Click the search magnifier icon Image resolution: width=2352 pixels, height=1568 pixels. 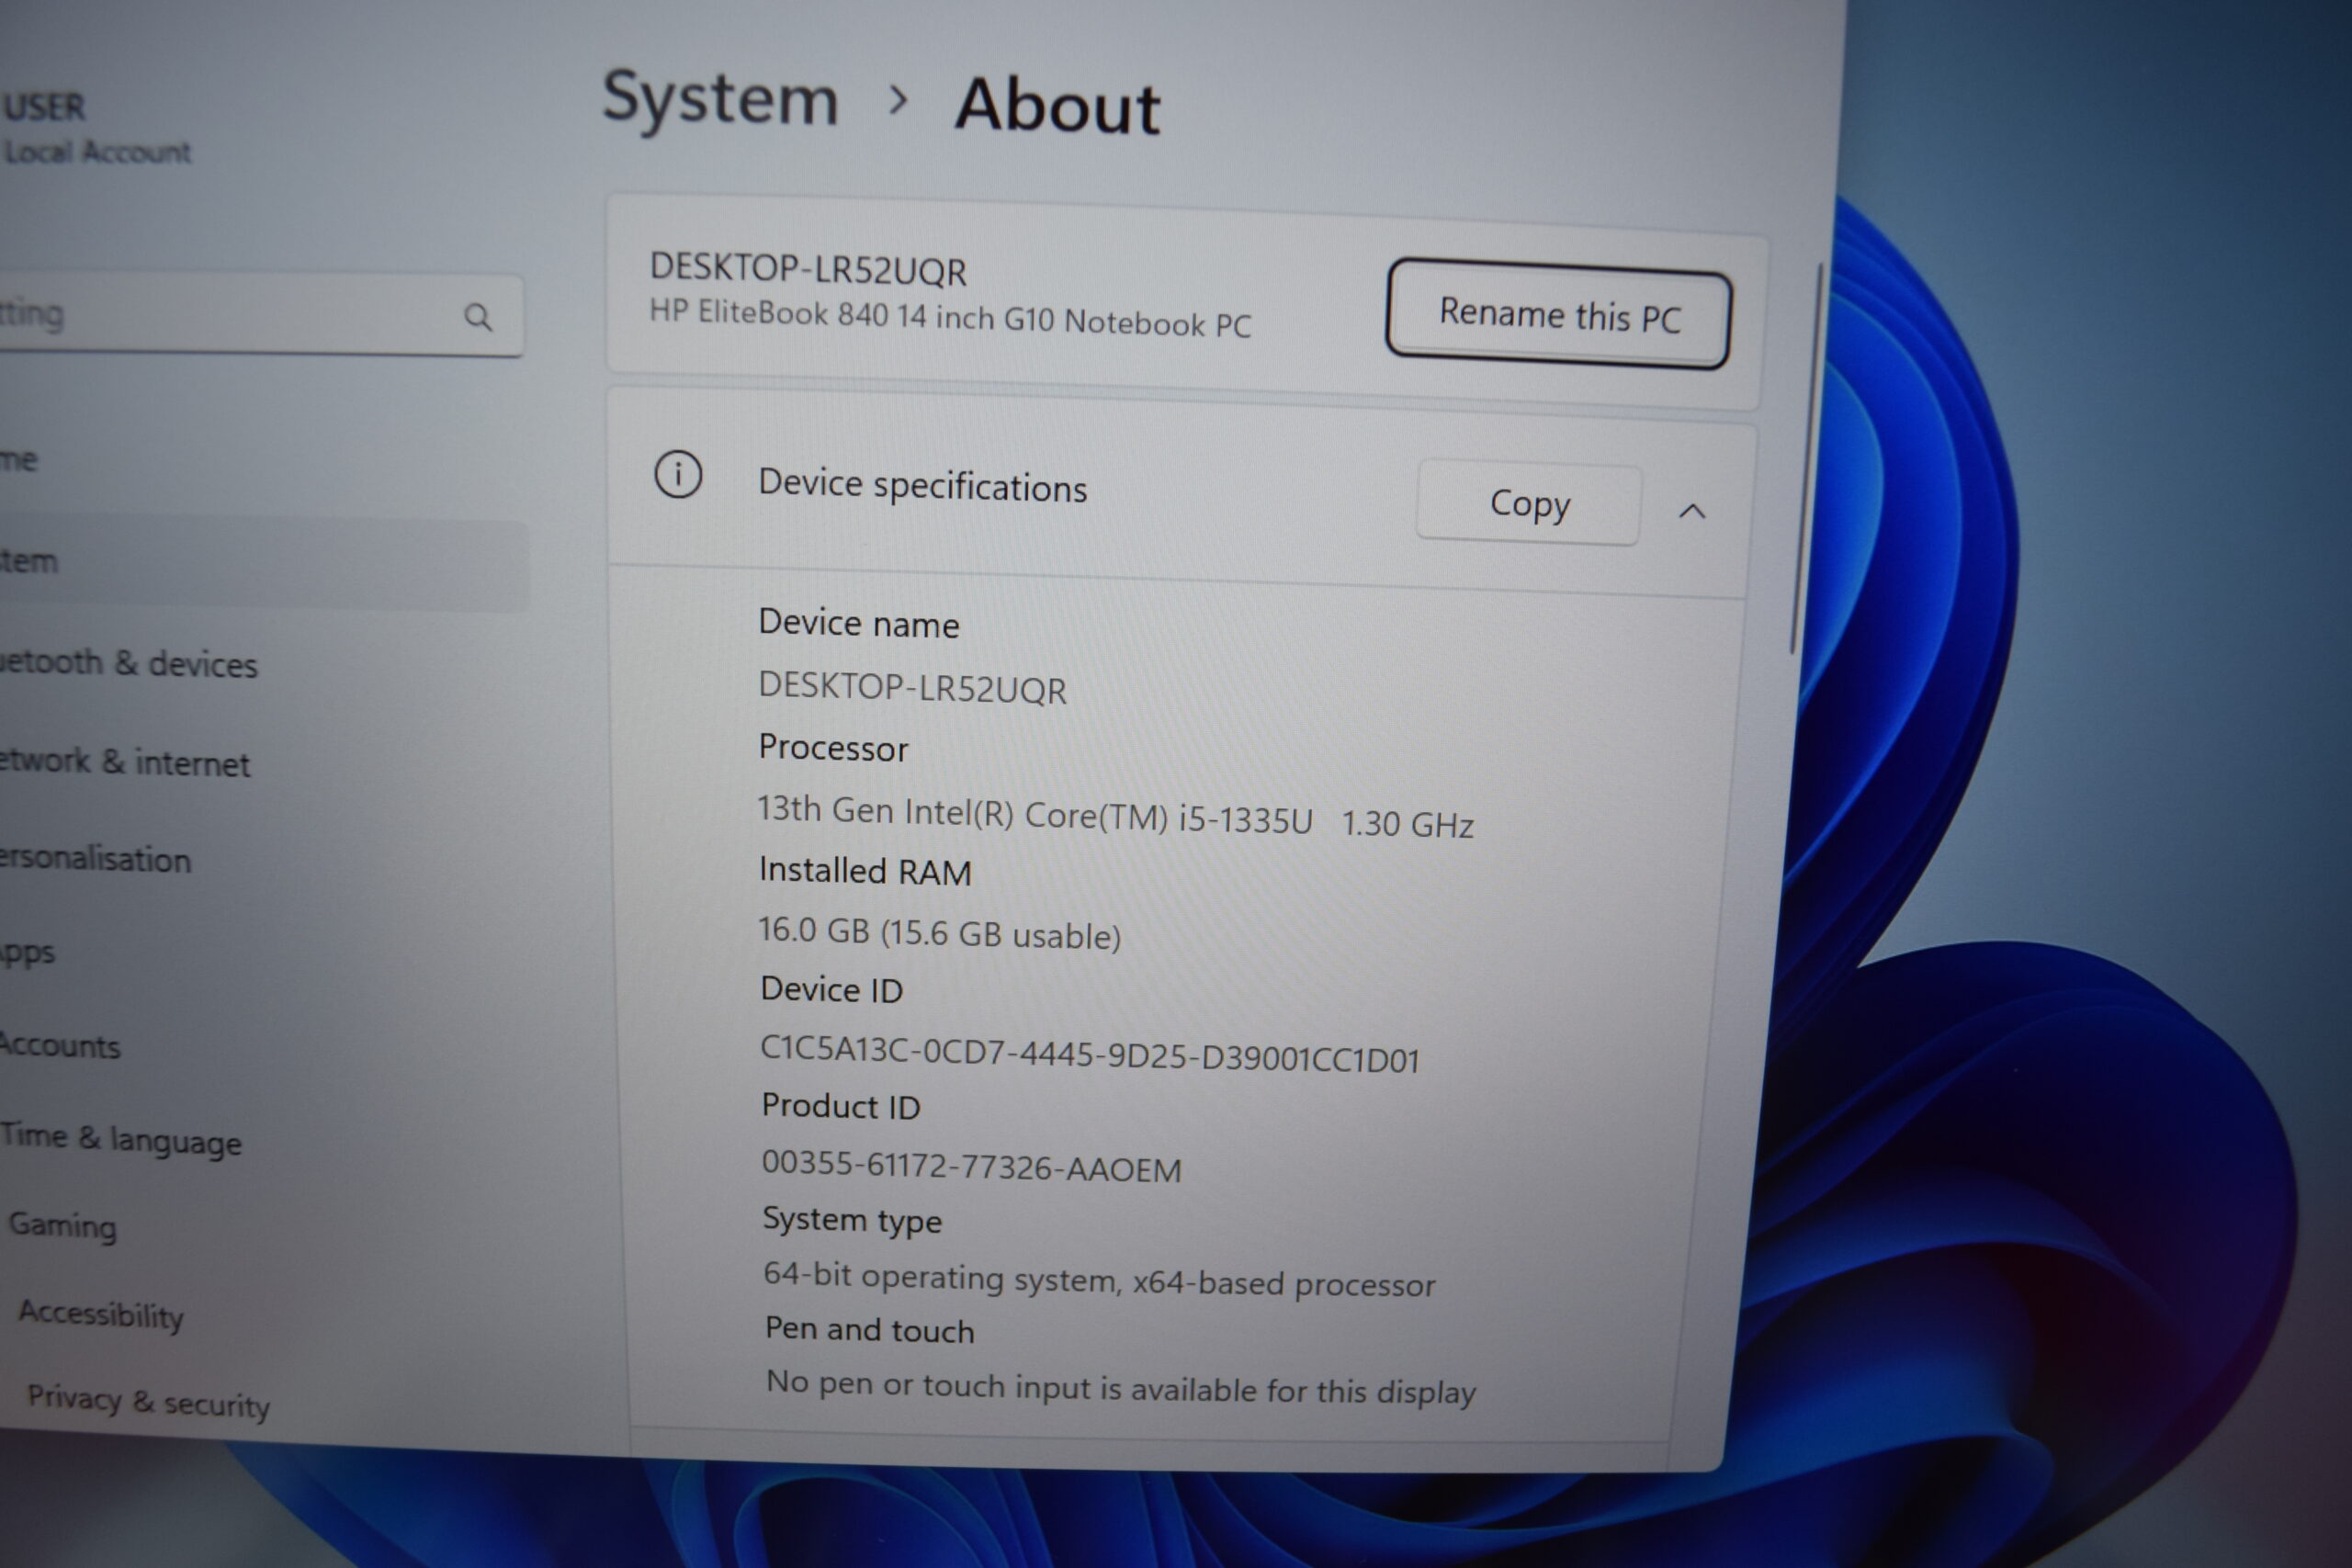pyautogui.click(x=478, y=317)
